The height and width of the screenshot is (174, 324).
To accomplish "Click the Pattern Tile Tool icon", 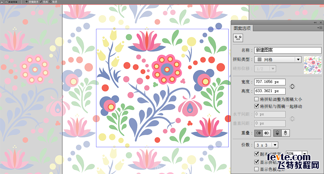I will [238, 38].
